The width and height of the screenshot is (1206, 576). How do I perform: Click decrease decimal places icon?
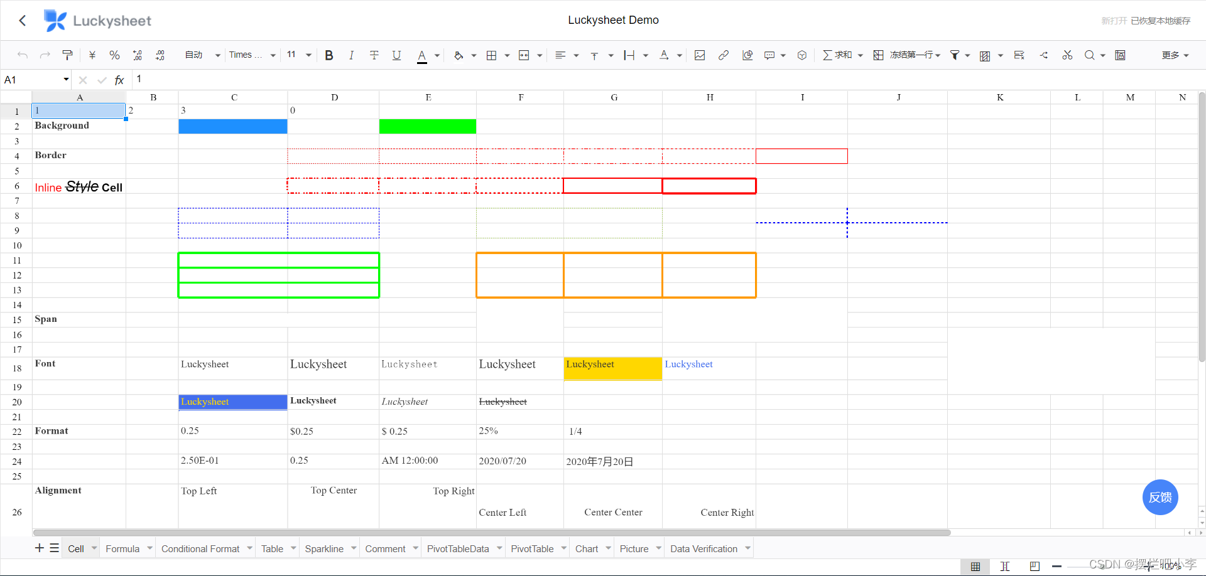click(138, 55)
